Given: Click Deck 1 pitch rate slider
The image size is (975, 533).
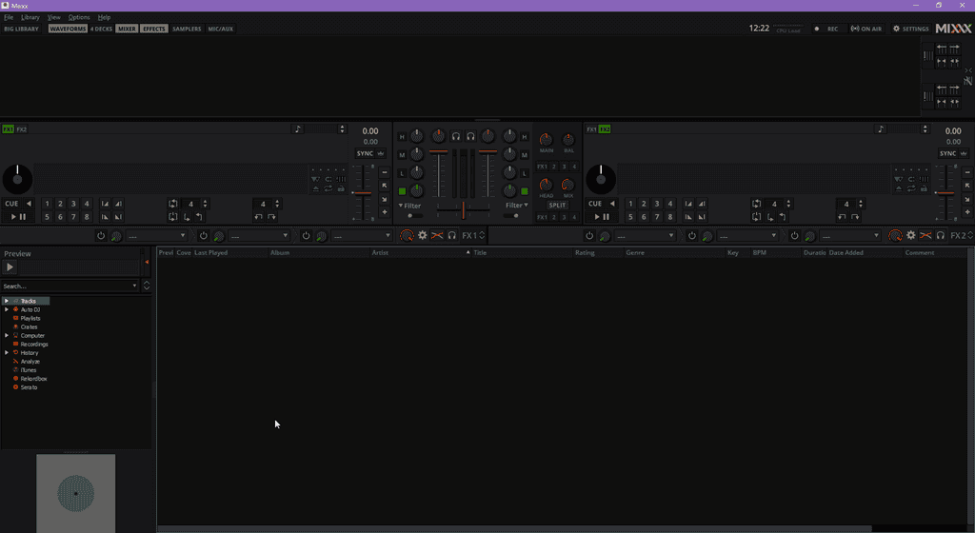Looking at the screenshot, I should click(362, 192).
